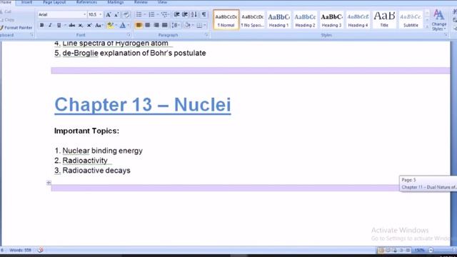This screenshot has height=257, width=457.
Task: Click the proofing errors status icon
Action: point(41,250)
